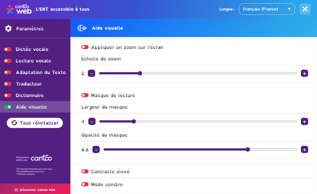Click the Tout réinitialiser button
Screen dimensions: 317x194
click(x=35, y=123)
